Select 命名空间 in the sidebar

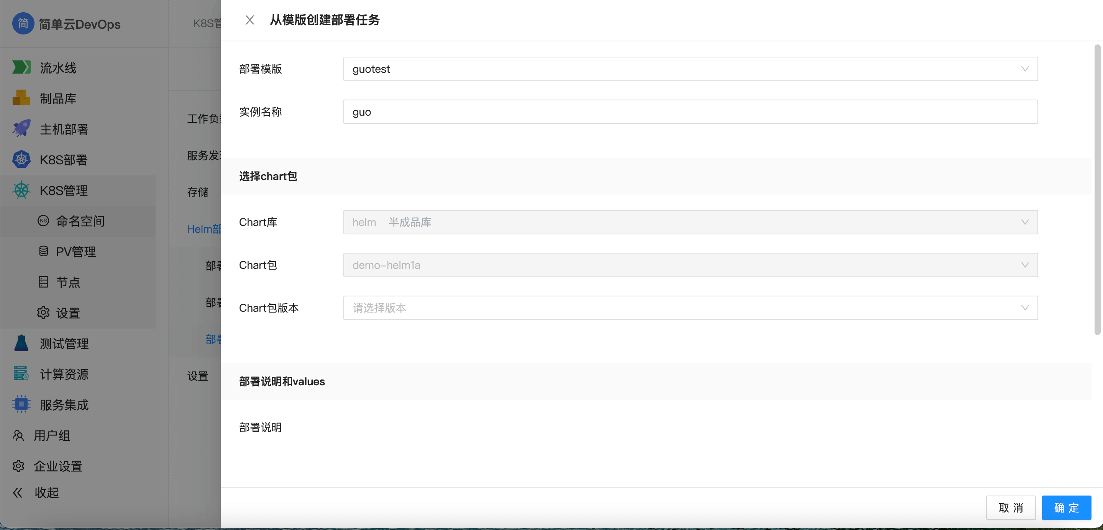click(80, 221)
